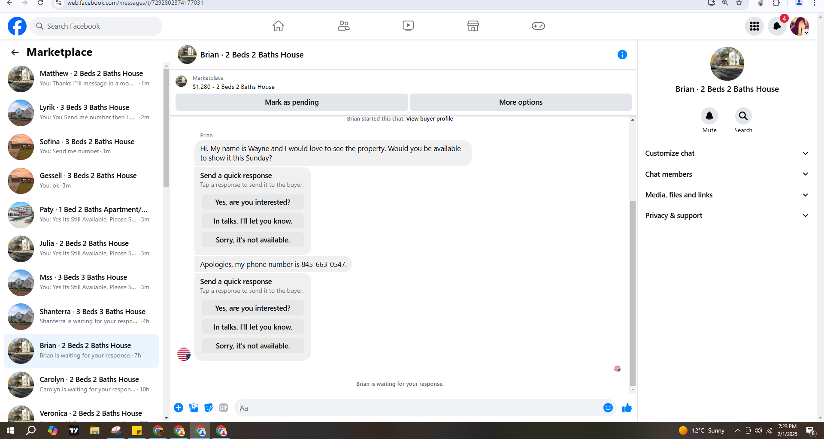Open Julia 2 Beds 2 Baths conversation
824x439 pixels.
pyautogui.click(x=81, y=248)
